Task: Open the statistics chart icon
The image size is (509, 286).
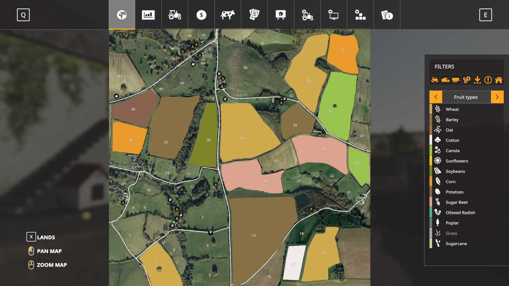Action: tap(148, 15)
